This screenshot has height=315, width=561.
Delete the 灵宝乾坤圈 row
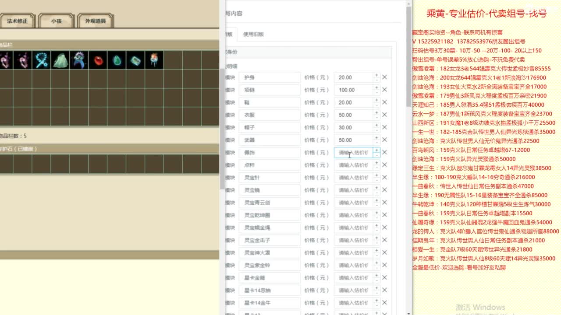coord(384,215)
